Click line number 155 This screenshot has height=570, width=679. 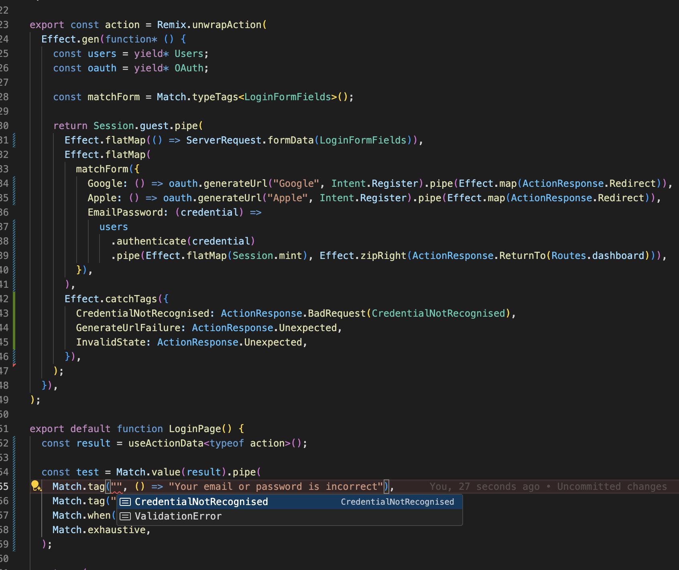6,486
